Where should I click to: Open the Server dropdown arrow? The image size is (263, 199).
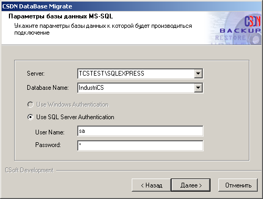point(198,74)
